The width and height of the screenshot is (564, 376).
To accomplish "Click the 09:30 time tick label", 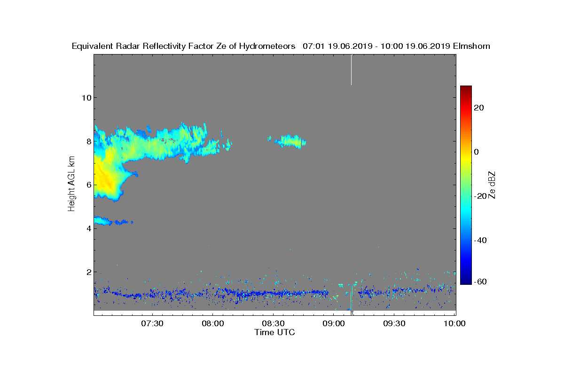I will tap(394, 323).
